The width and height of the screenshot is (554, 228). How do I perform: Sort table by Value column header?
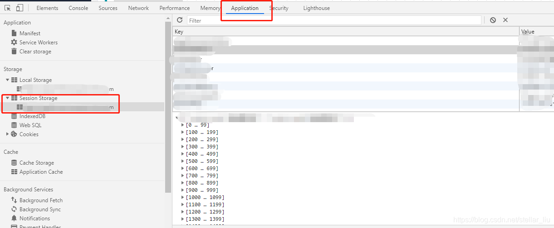click(537, 32)
